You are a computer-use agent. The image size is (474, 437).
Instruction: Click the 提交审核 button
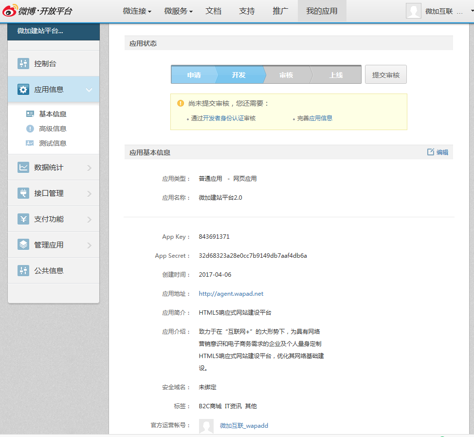(x=385, y=75)
